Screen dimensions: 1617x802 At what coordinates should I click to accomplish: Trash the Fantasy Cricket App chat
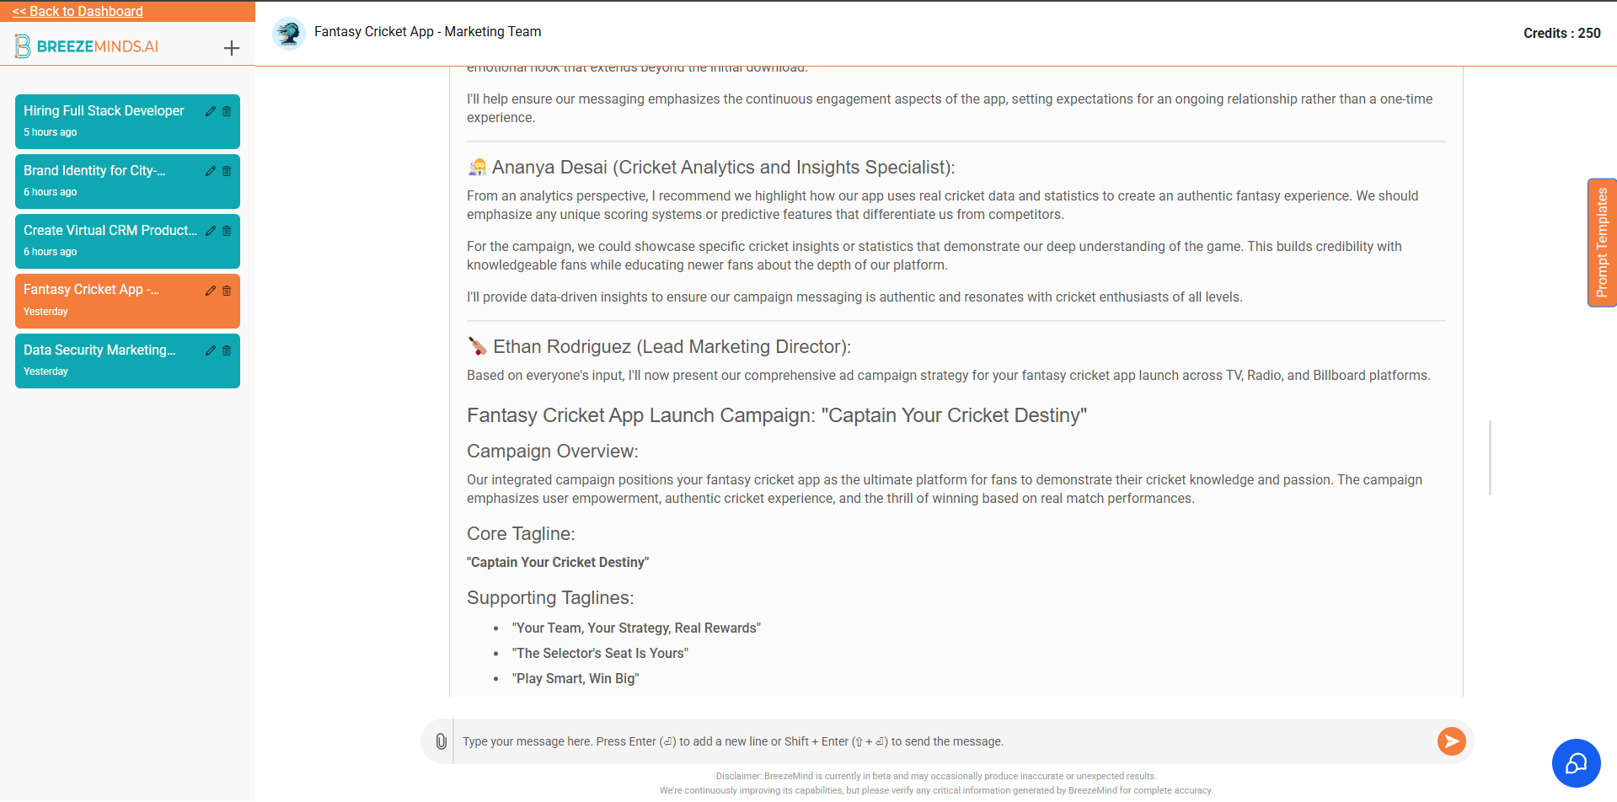[227, 291]
